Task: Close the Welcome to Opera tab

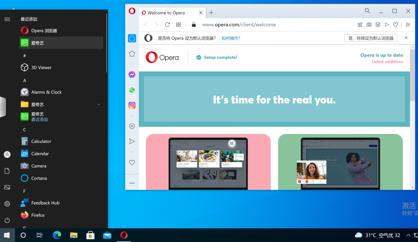Action: tap(201, 12)
